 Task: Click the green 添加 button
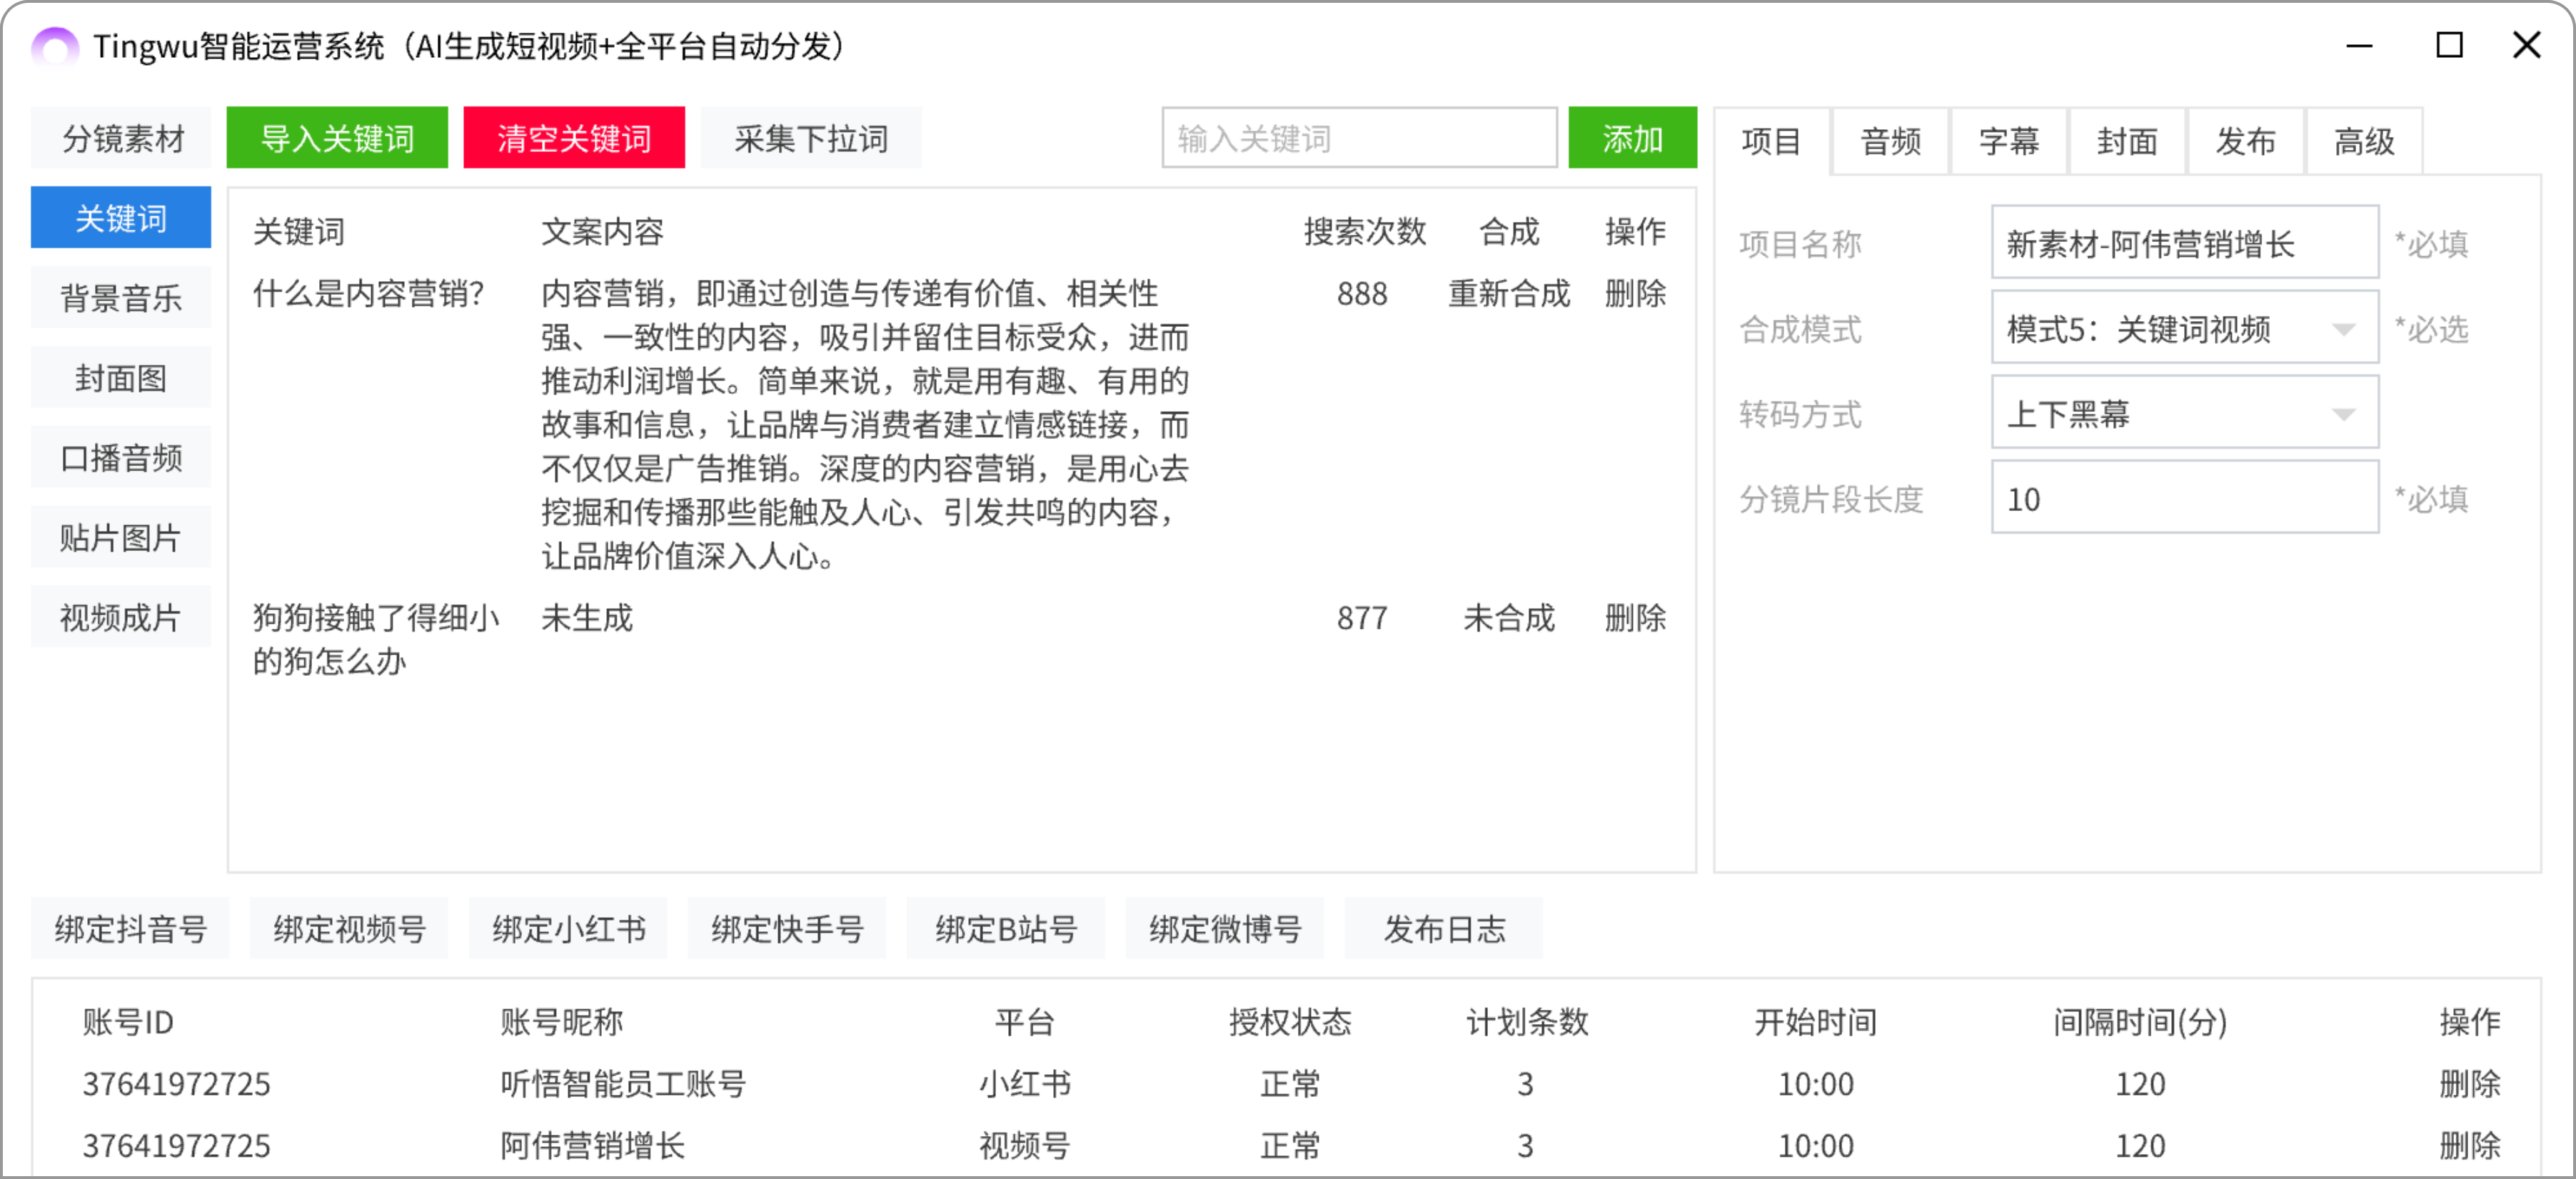pos(1632,138)
